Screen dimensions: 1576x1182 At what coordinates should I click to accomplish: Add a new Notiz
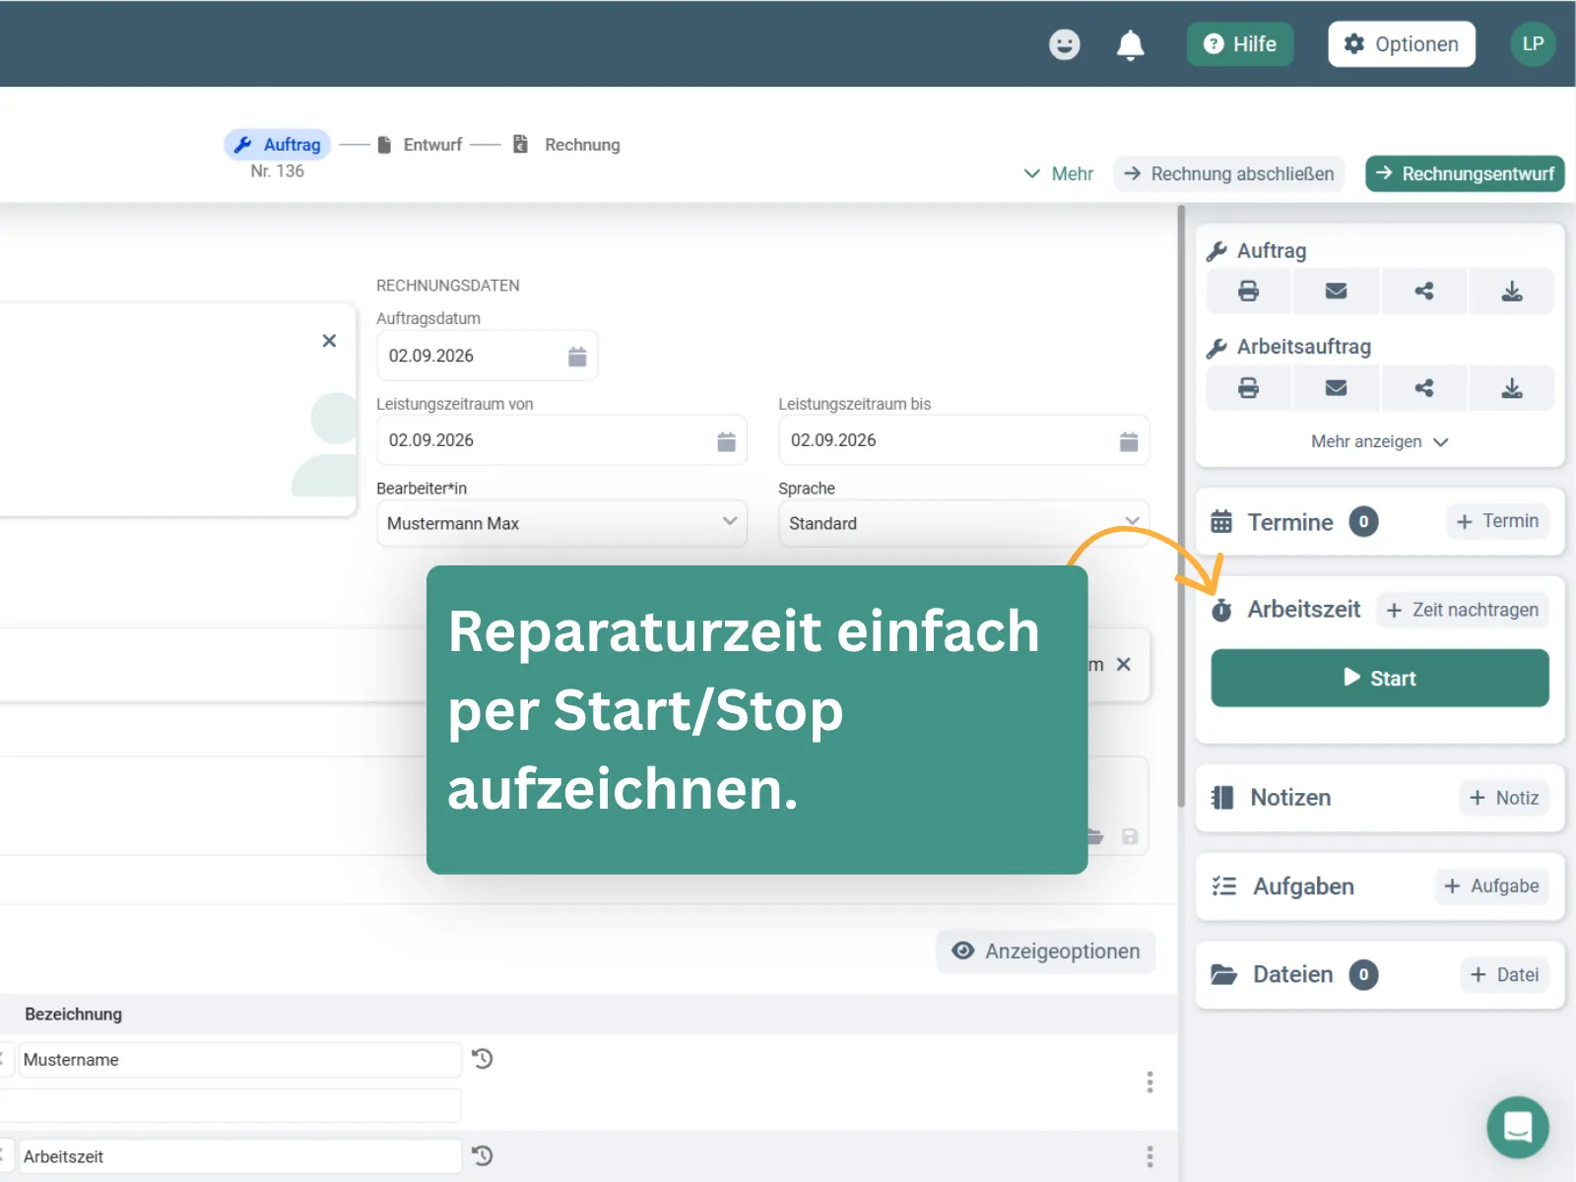tap(1504, 798)
